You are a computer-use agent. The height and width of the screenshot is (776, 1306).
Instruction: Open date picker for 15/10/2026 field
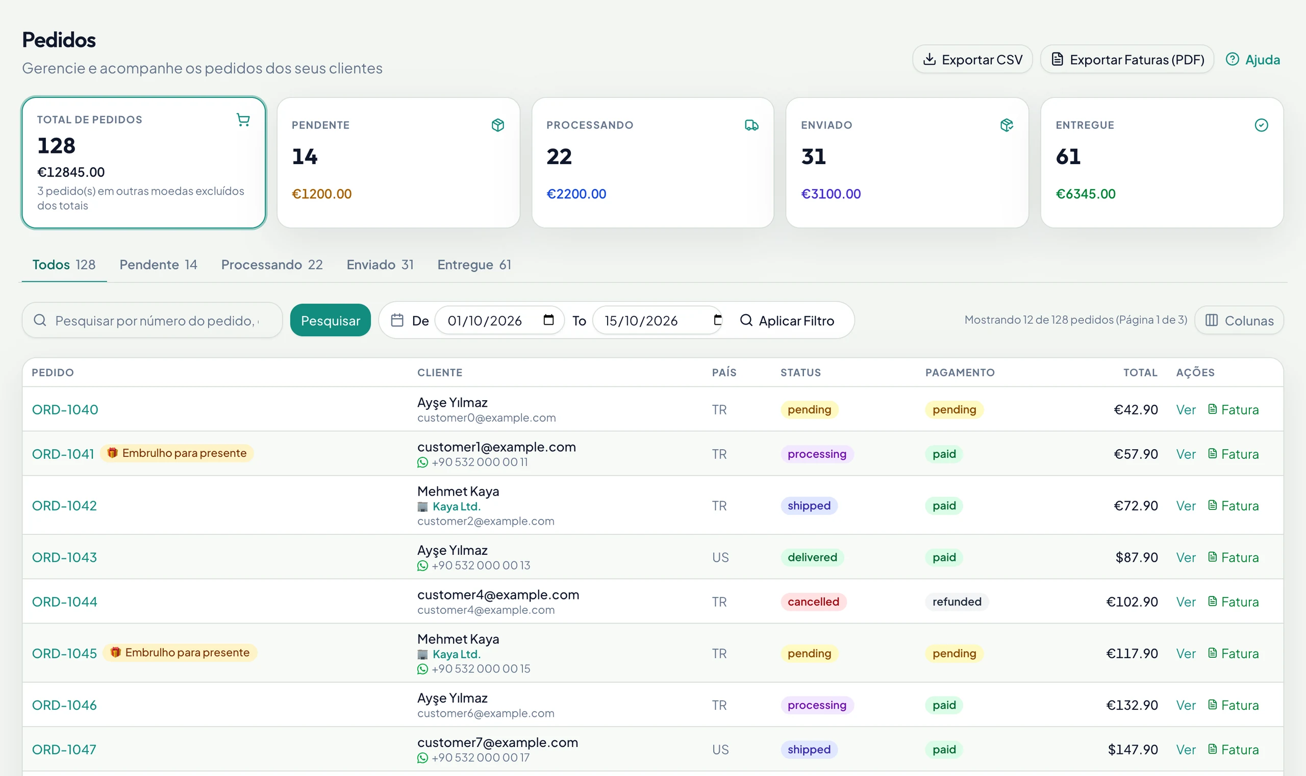[x=718, y=320]
